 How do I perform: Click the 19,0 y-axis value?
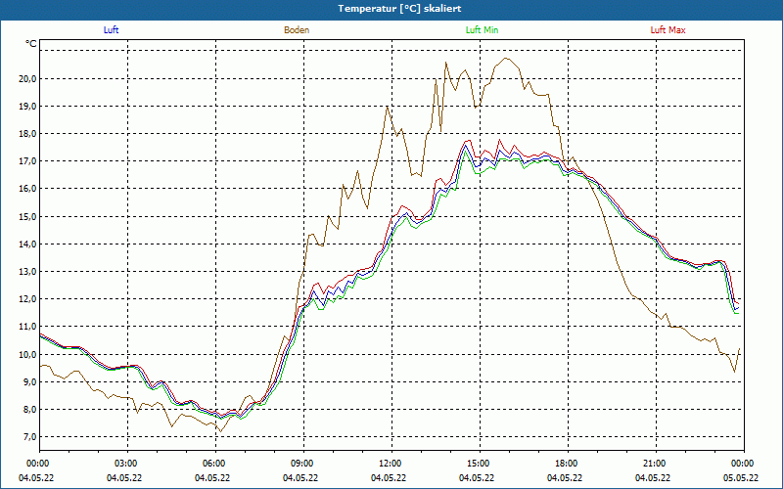click(27, 106)
